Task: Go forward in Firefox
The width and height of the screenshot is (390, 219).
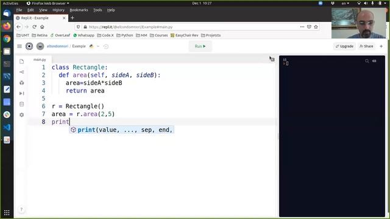Action: [26, 27]
